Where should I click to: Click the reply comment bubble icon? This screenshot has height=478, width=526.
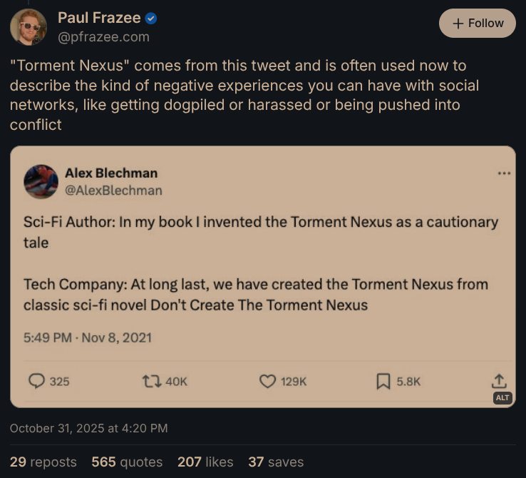tap(36, 382)
